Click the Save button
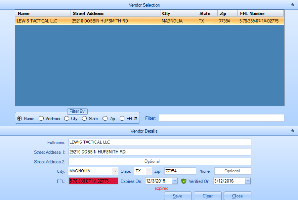298x200 pixels. [x=178, y=196]
